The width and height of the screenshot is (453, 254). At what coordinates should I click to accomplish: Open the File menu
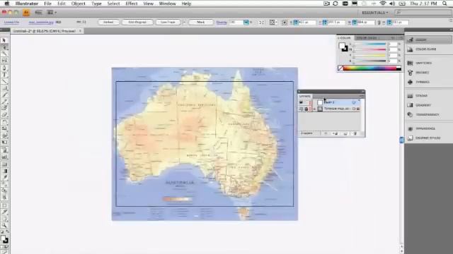click(47, 4)
